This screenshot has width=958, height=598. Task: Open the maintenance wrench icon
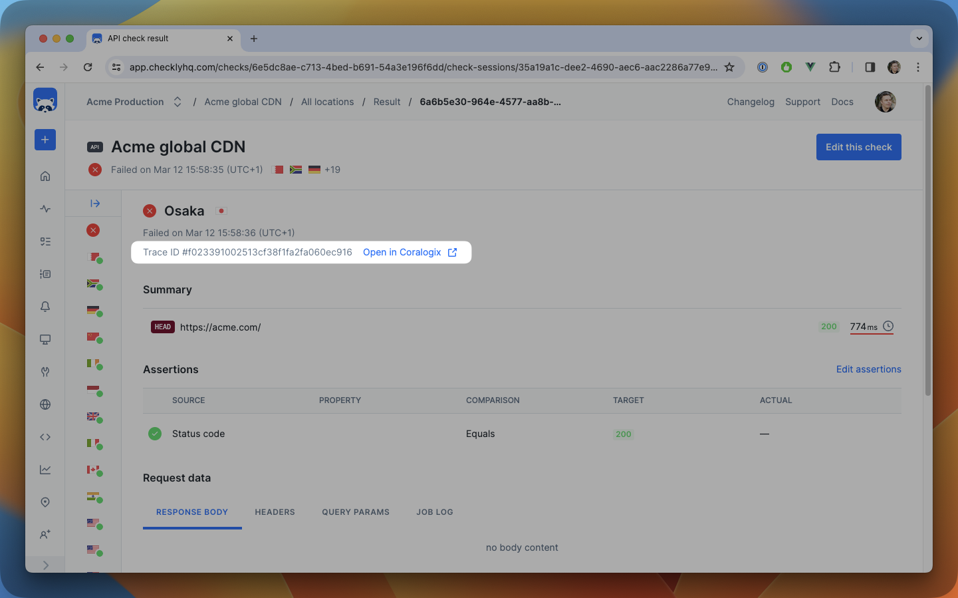tap(45, 372)
